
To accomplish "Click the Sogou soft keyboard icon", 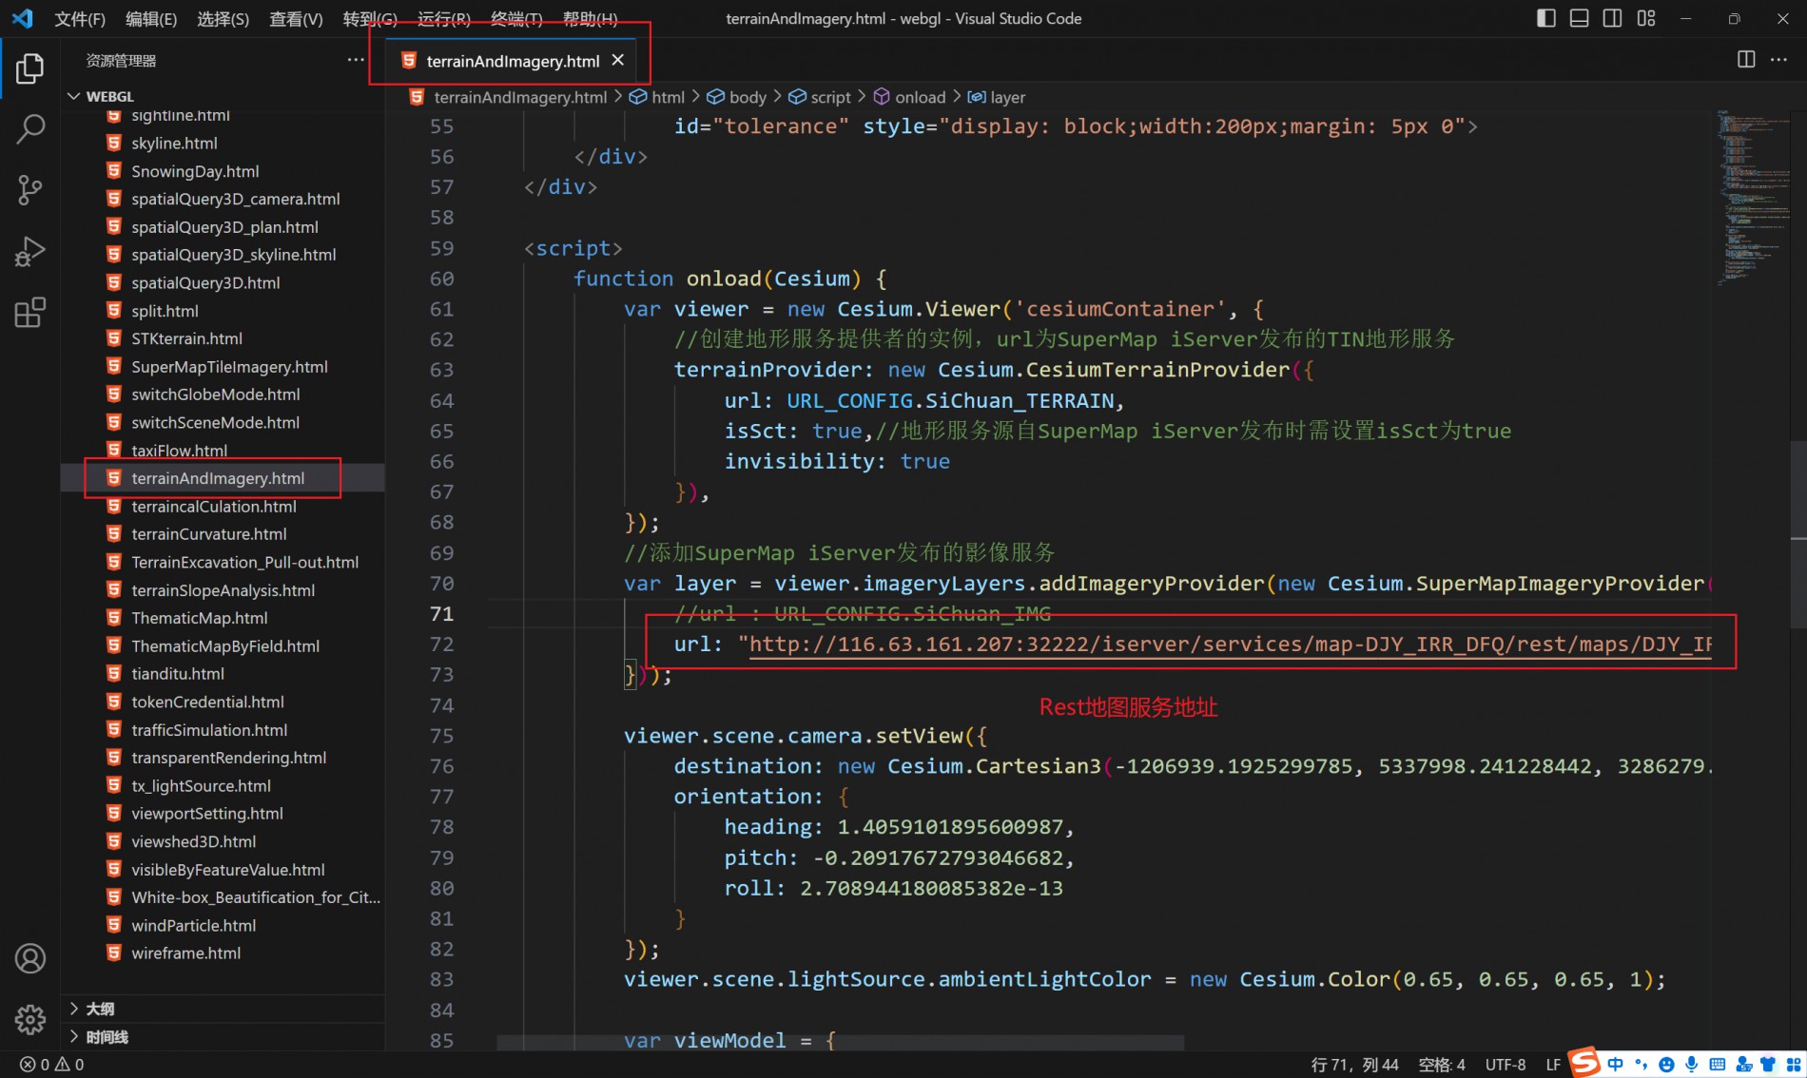I will (x=1717, y=1065).
